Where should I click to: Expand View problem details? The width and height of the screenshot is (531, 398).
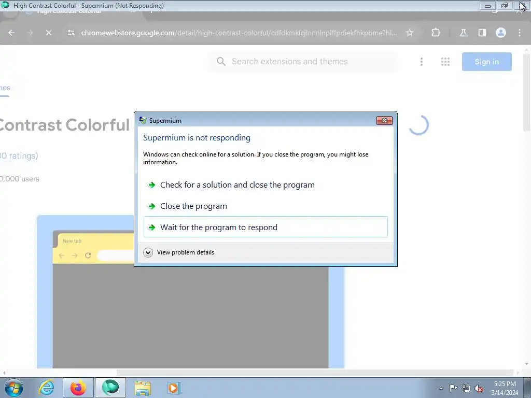click(179, 252)
